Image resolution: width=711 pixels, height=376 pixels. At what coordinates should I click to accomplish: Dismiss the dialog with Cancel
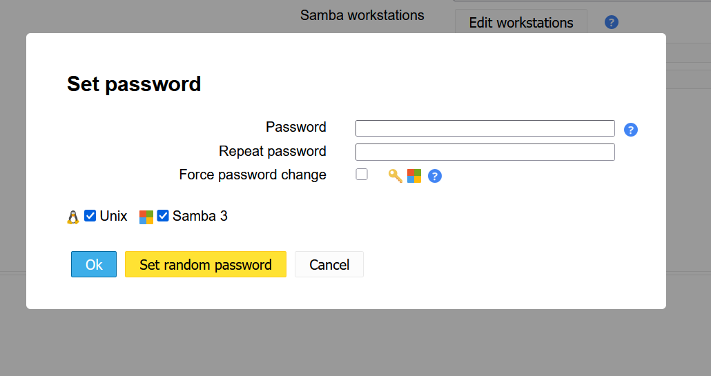pyautogui.click(x=329, y=264)
